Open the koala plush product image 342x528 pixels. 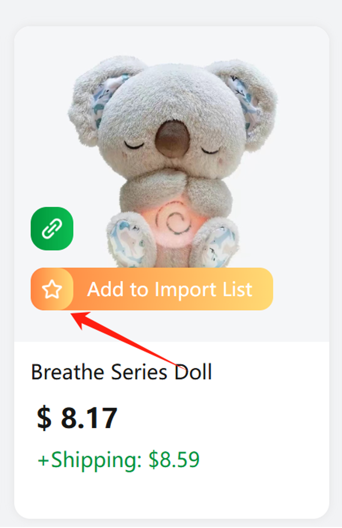click(173, 162)
